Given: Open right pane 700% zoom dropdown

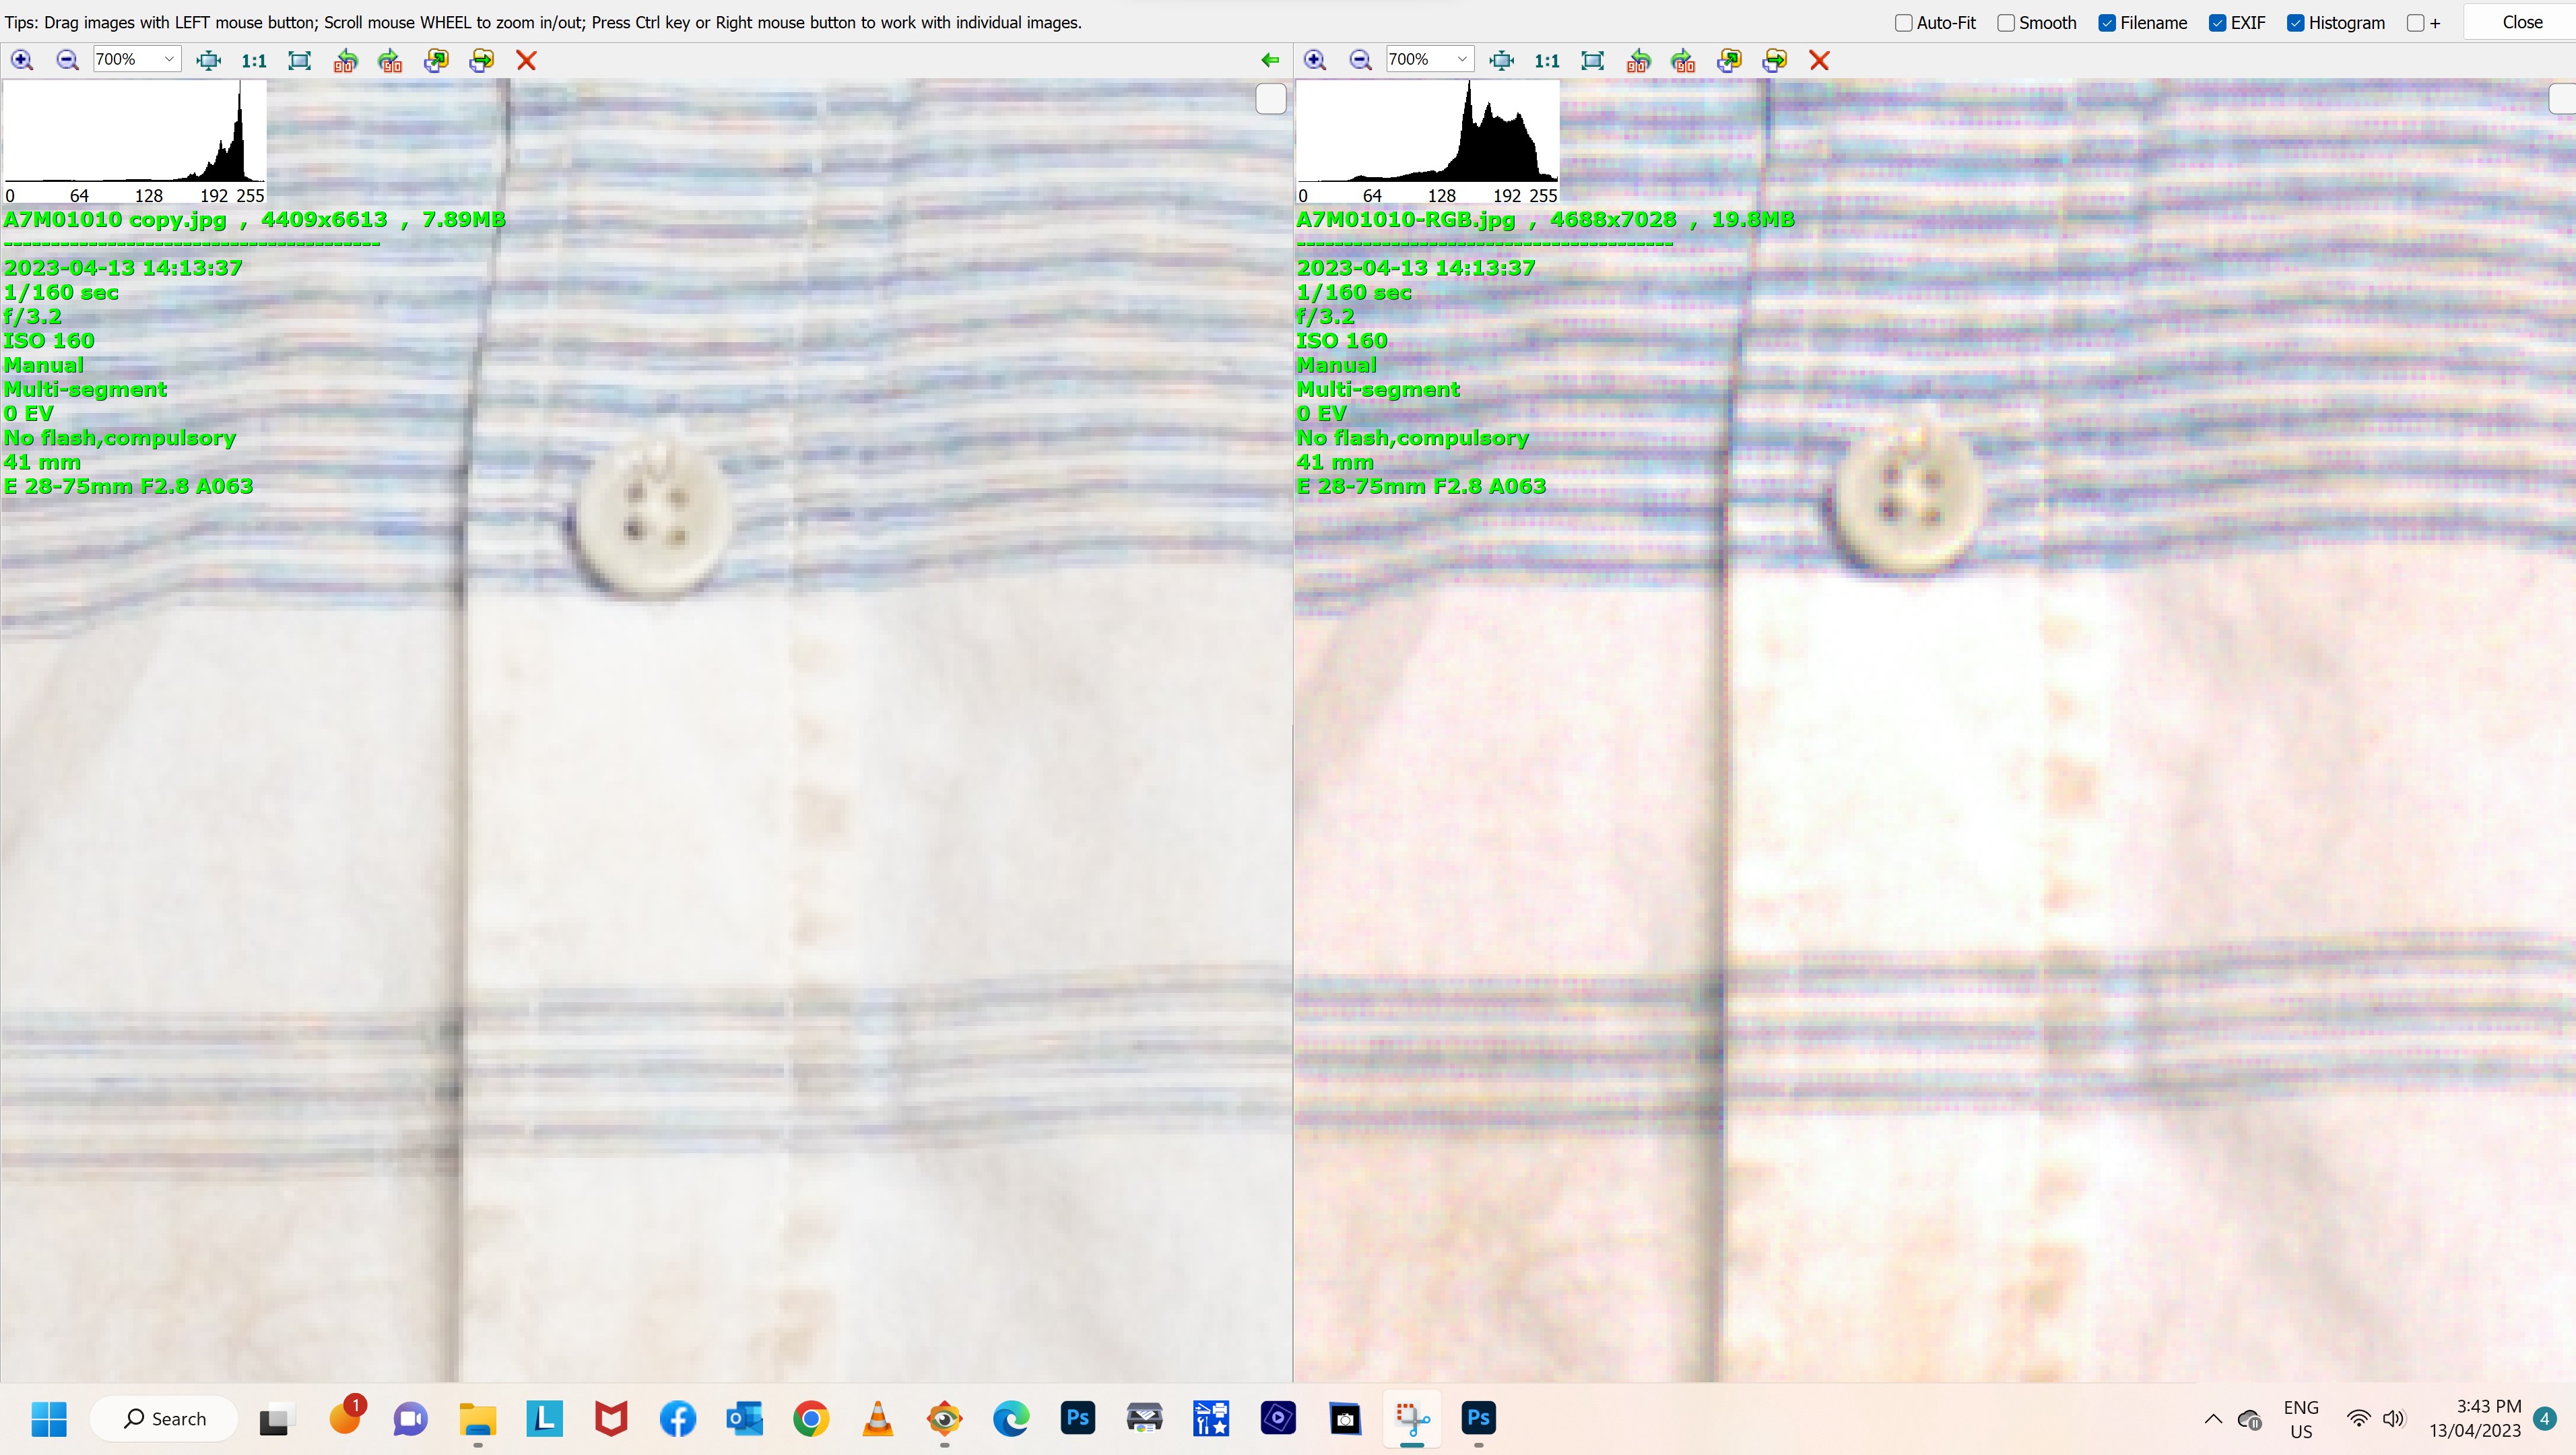Looking at the screenshot, I should tap(1461, 60).
